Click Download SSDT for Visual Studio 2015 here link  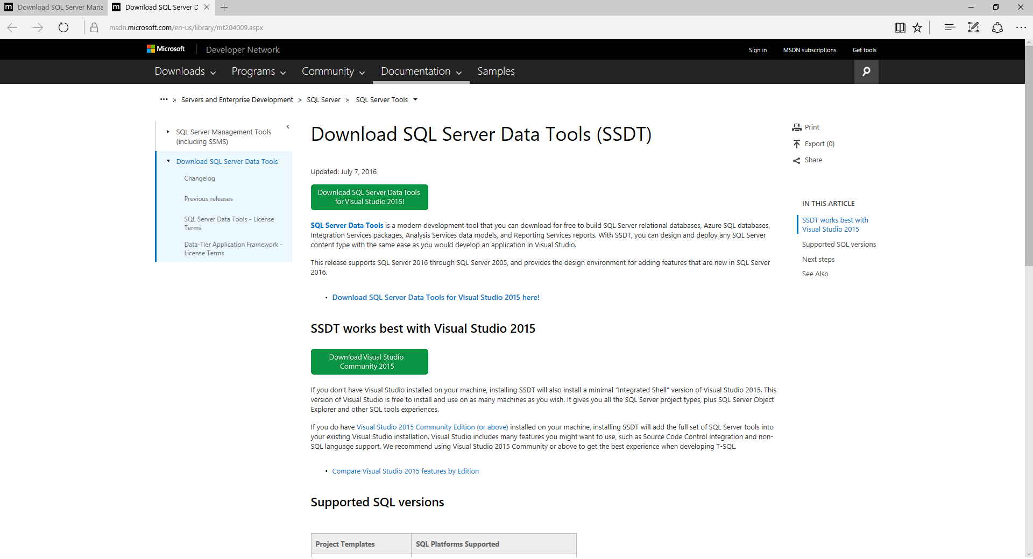pyautogui.click(x=436, y=297)
